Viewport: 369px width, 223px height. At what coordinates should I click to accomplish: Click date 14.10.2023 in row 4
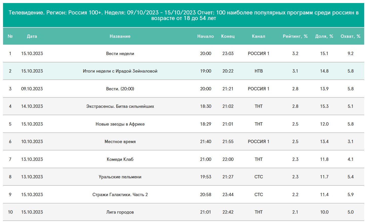(32, 106)
